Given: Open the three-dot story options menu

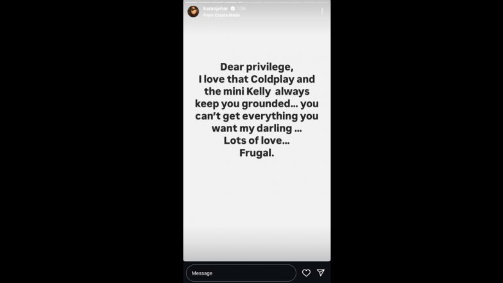Looking at the screenshot, I should [x=322, y=11].
